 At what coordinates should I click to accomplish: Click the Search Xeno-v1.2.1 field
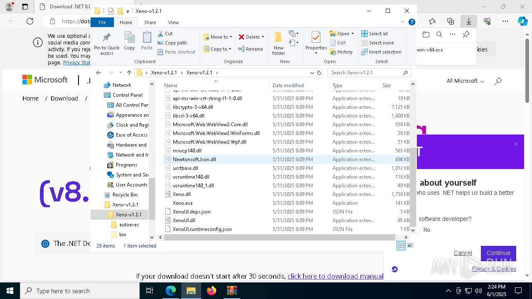tap(369, 73)
